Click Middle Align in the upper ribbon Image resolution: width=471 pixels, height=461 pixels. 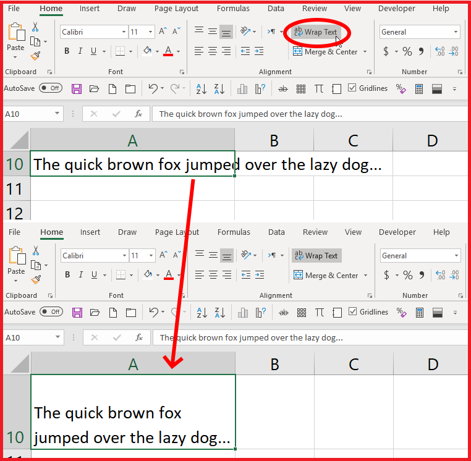click(213, 32)
